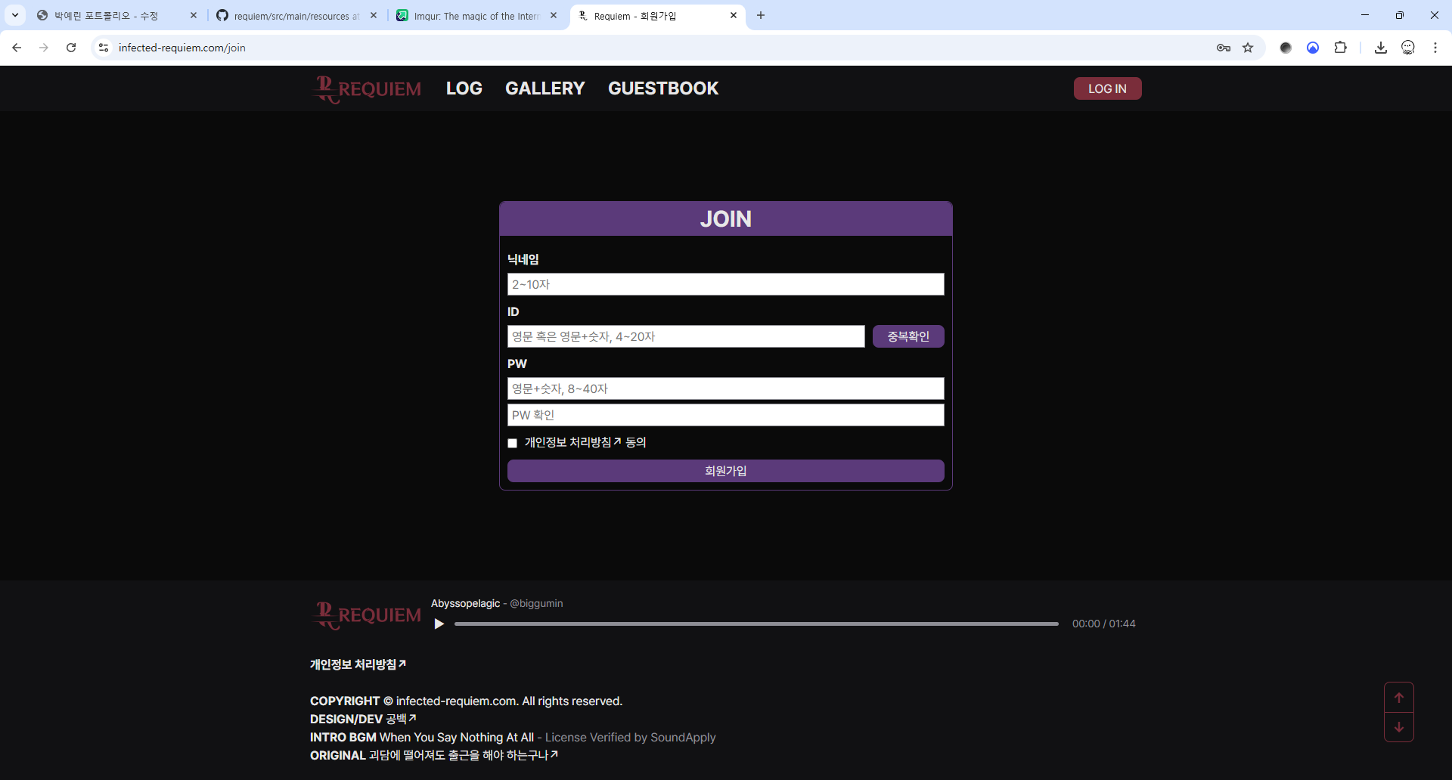Switch to the Imgur tab
Image resolution: width=1452 pixels, height=780 pixels.
tap(475, 16)
